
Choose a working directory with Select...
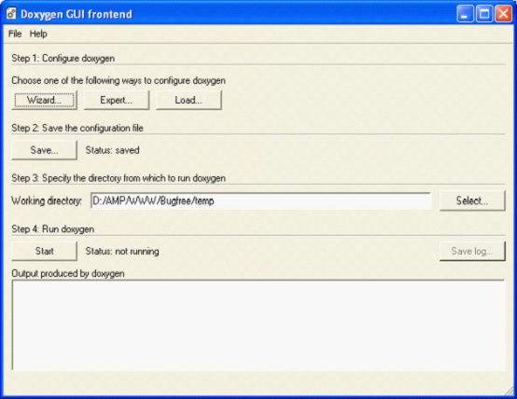[x=472, y=200]
